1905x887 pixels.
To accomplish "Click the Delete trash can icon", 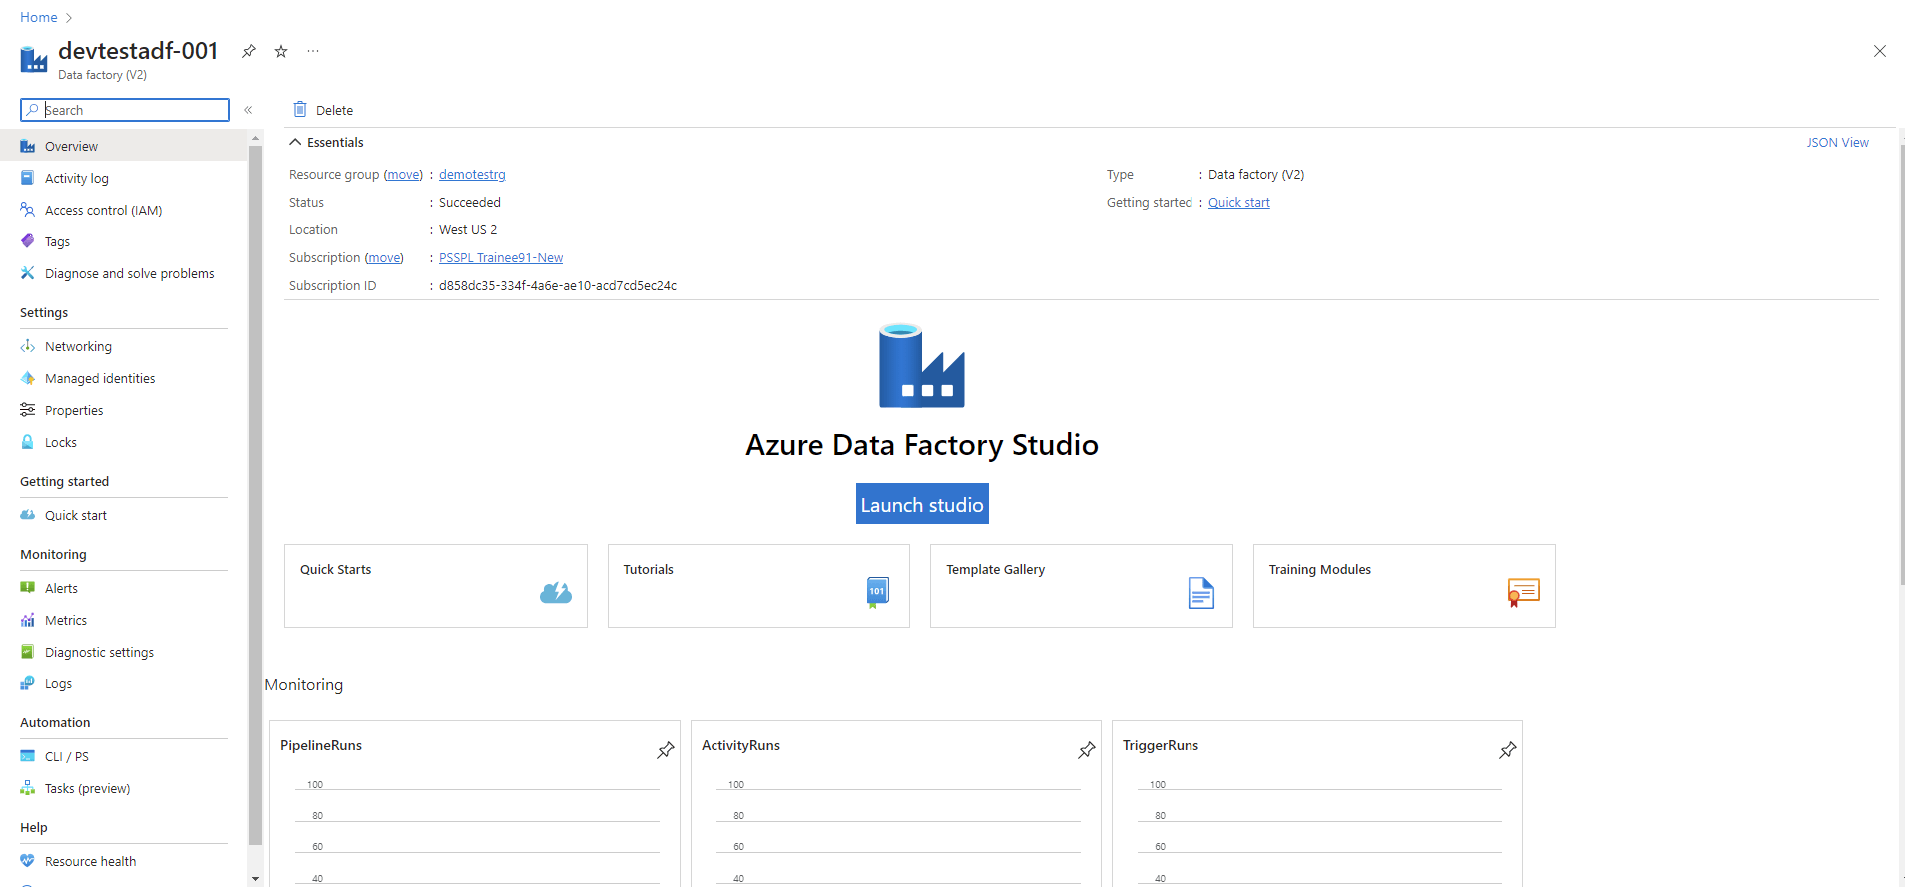I will tap(300, 110).
